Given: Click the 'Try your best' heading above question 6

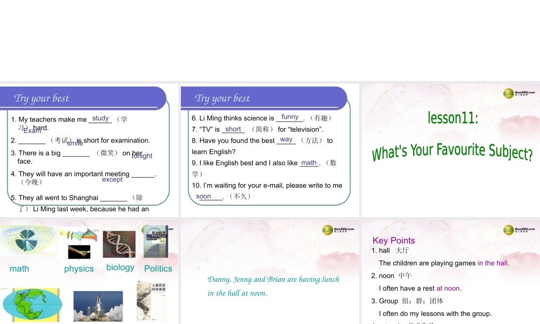Looking at the screenshot, I should point(222,98).
